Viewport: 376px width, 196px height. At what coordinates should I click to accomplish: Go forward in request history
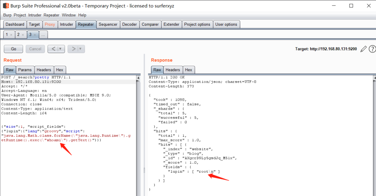[73, 49]
